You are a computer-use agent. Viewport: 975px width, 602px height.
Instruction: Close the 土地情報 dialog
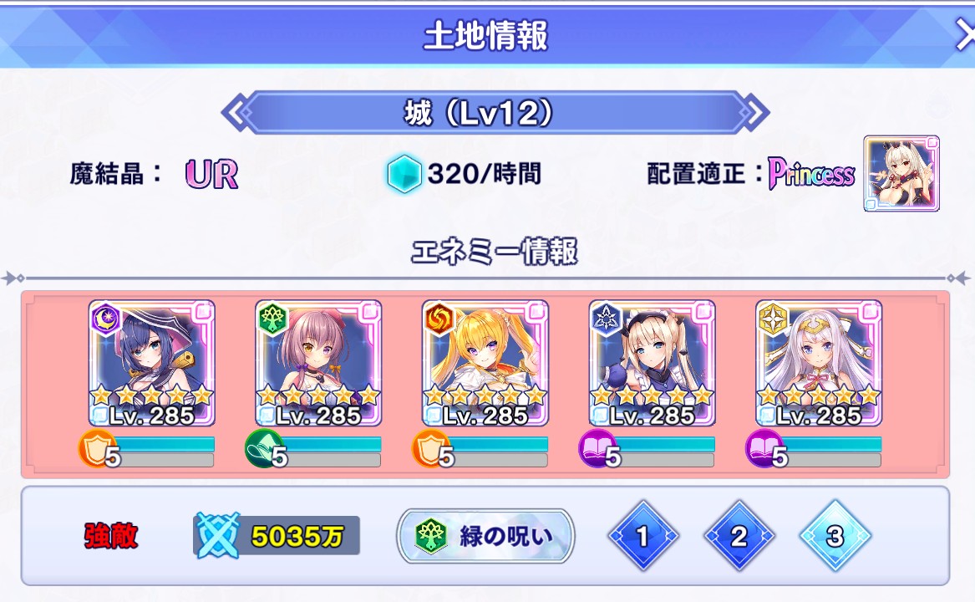[x=965, y=36]
